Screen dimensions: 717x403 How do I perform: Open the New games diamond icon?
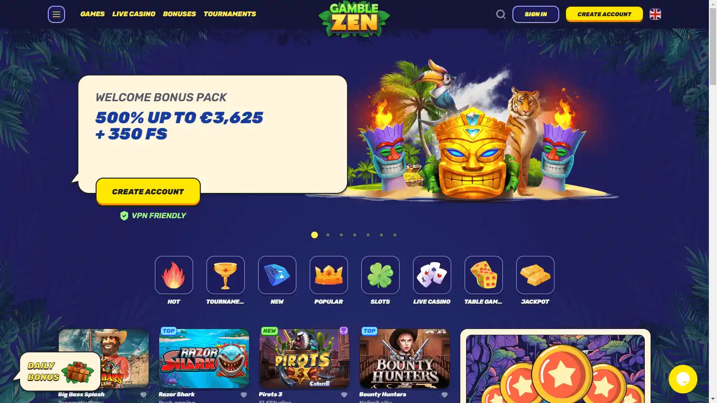[277, 275]
